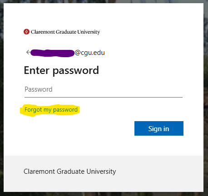Click the blue Sign in button

tap(159, 128)
